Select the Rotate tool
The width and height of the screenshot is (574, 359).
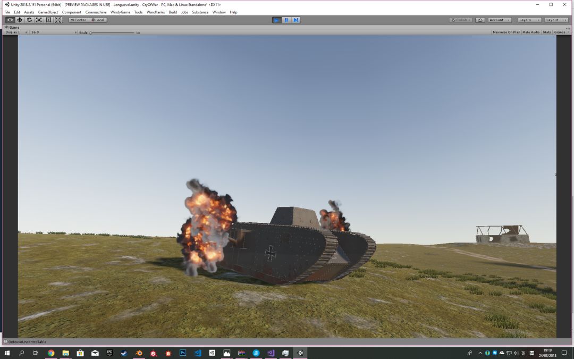coord(29,20)
